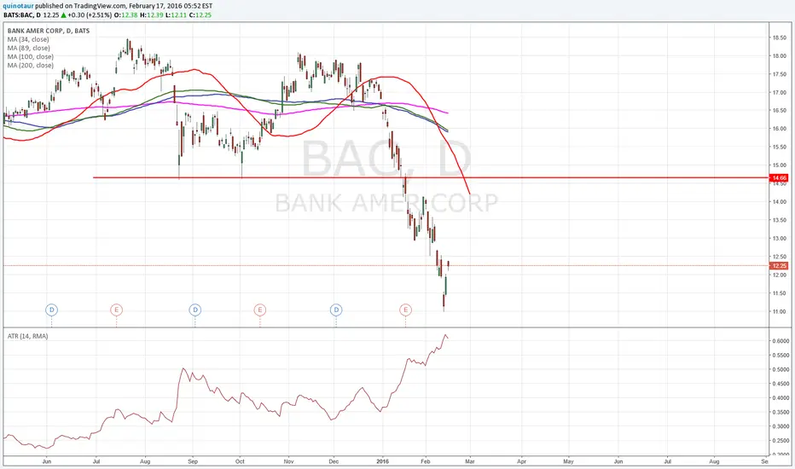This screenshot has width=795, height=469.
Task: Select the red horizontal line at 14.66
Action: (431, 177)
